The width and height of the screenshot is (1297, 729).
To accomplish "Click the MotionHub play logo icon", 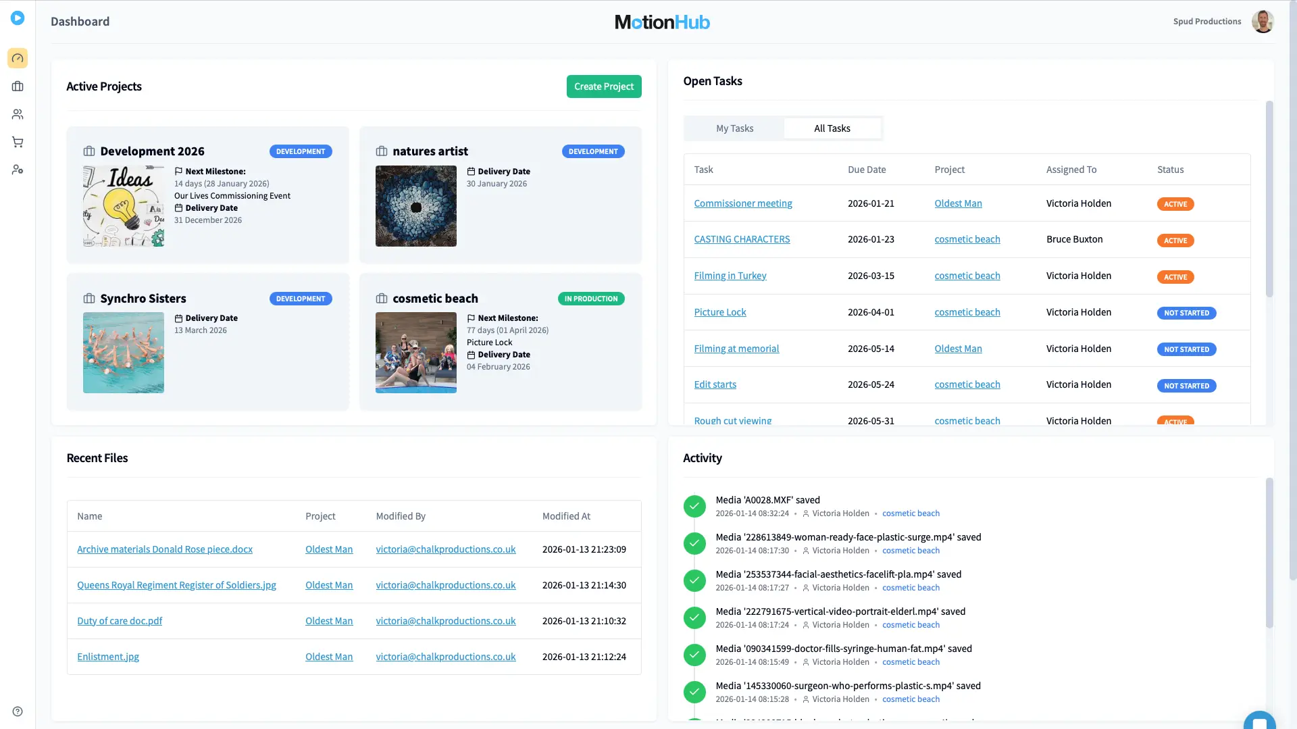I will [x=18, y=18].
